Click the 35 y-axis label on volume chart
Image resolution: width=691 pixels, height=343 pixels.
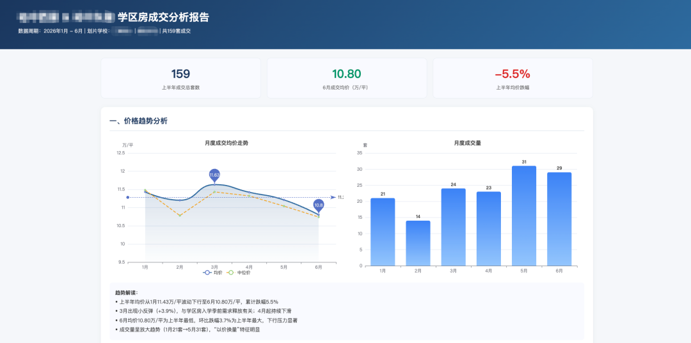pos(360,153)
